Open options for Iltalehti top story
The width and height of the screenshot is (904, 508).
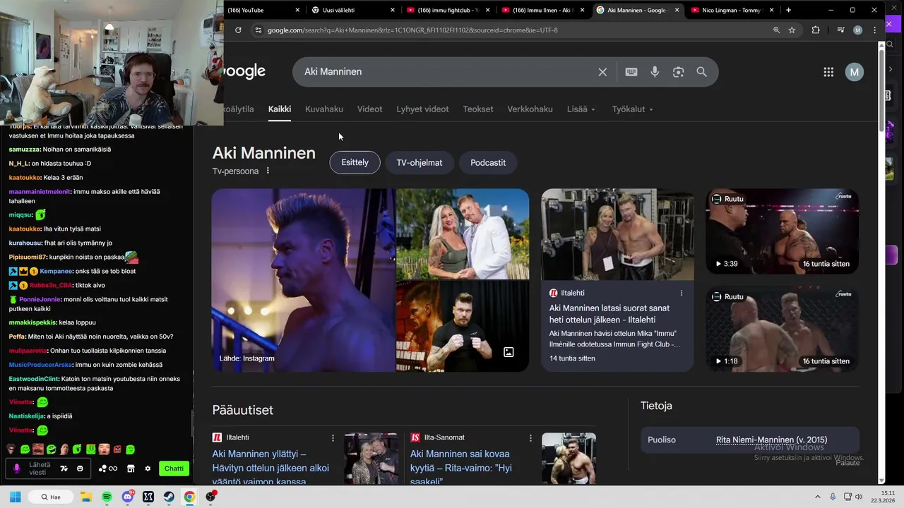coord(333,437)
